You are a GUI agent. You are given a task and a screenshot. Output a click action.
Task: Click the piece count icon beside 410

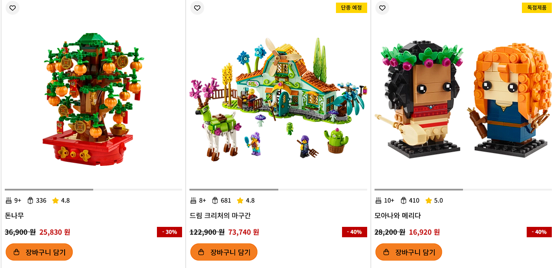pos(404,200)
